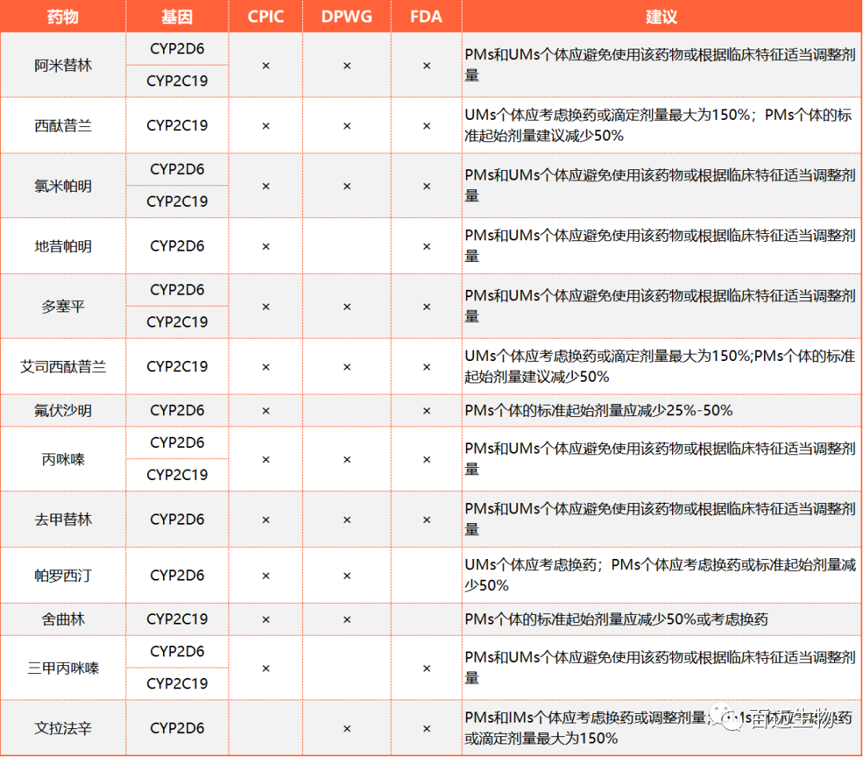Click the 建议 column header

point(662,17)
